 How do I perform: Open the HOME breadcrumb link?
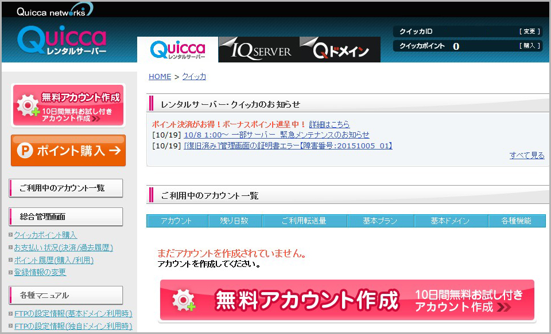[160, 77]
